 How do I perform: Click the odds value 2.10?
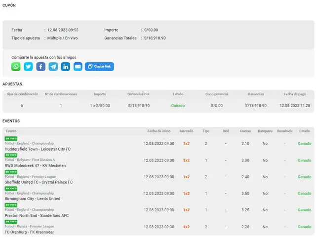(x=245, y=144)
